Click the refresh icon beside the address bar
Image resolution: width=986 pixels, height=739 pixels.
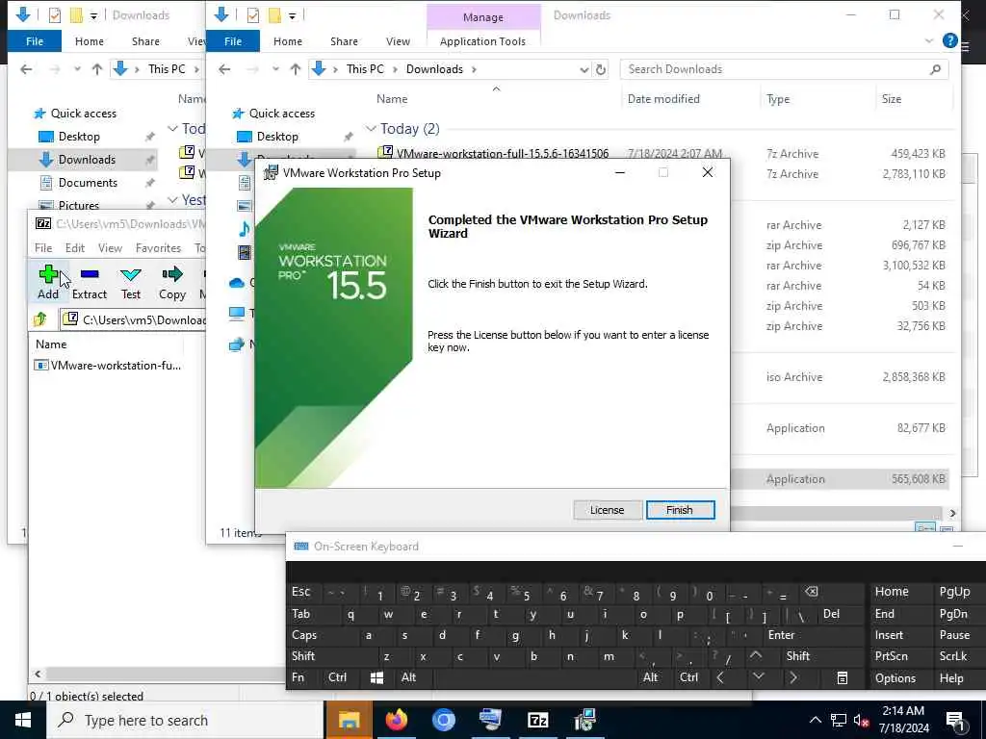point(601,69)
